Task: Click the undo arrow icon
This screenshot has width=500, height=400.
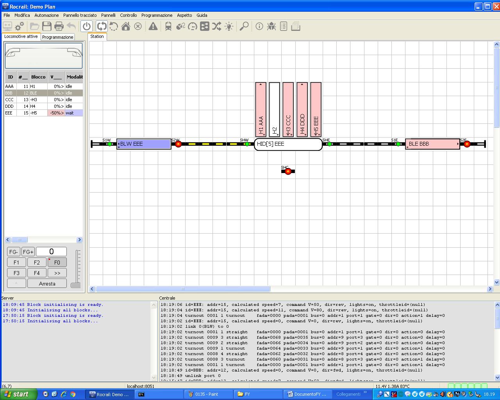Action: click(71, 27)
